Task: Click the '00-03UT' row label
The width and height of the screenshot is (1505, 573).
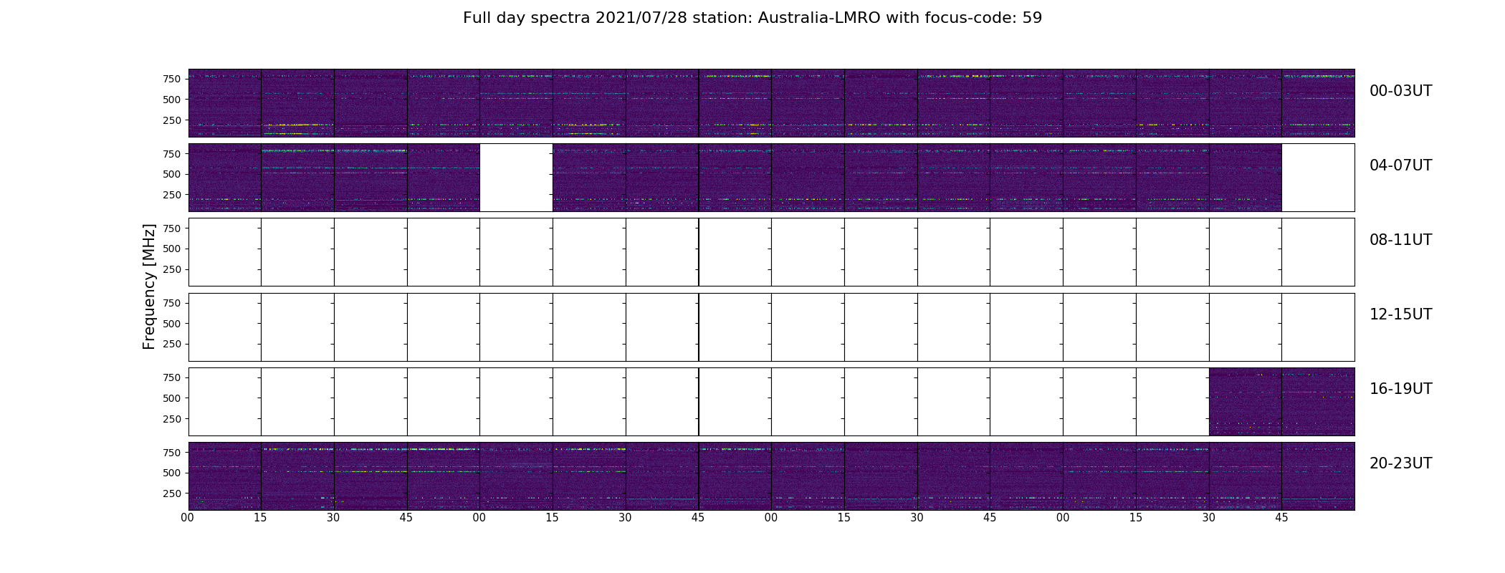Action: click(1400, 91)
